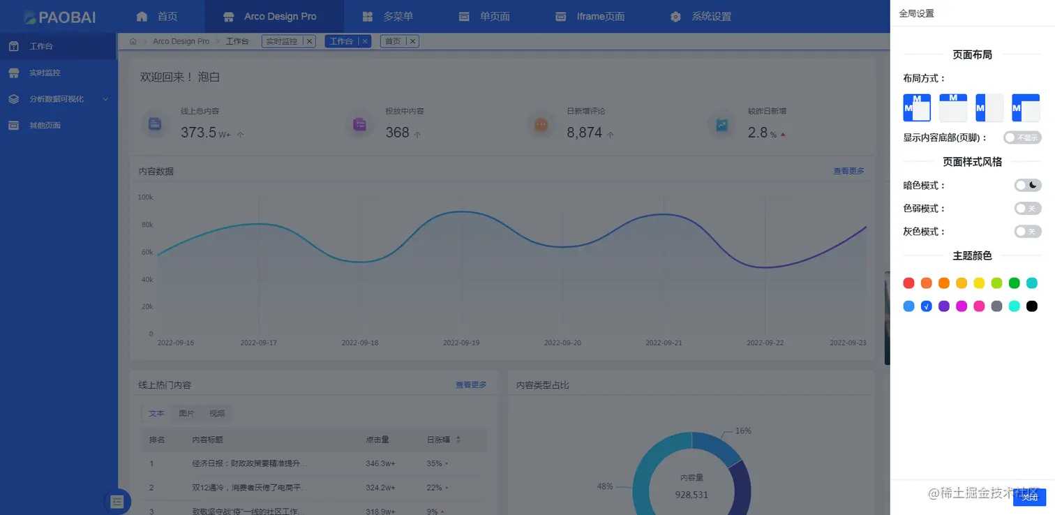Image resolution: width=1055 pixels, height=515 pixels.
Task: Open Iframe页面 from the top navigation
Action: point(590,16)
